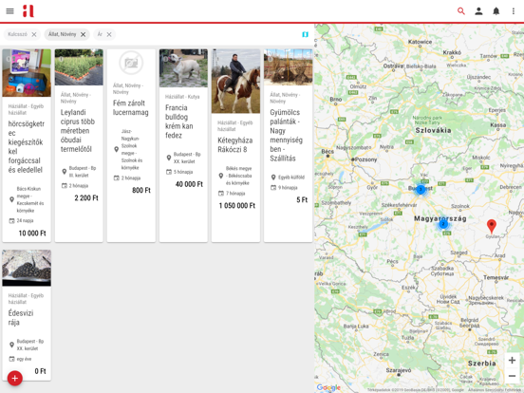Open the Édesvízi rája listing title
The width and height of the screenshot is (524, 393).
[21, 317]
